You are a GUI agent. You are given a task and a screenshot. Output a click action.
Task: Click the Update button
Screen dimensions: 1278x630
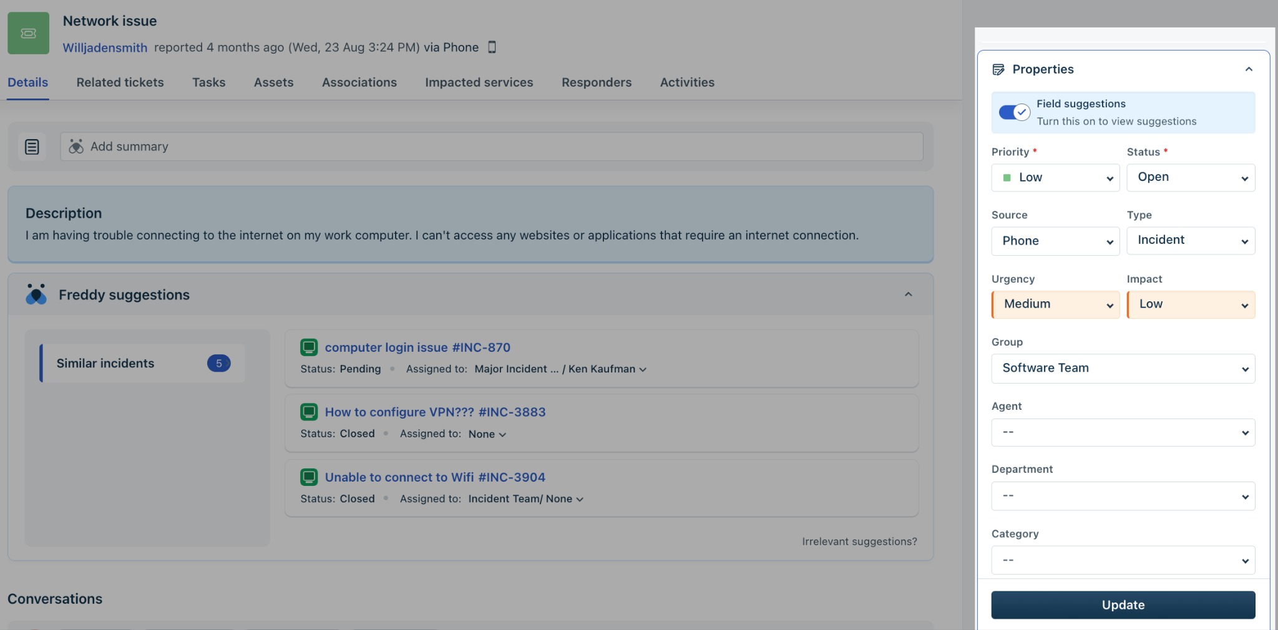(x=1123, y=605)
